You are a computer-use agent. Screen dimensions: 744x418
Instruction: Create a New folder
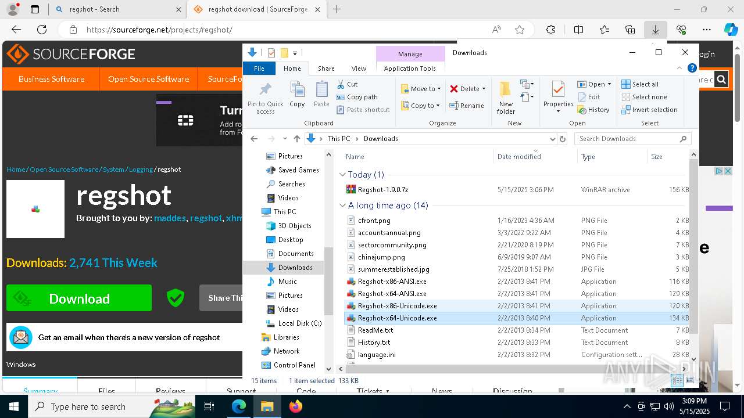[x=506, y=97]
